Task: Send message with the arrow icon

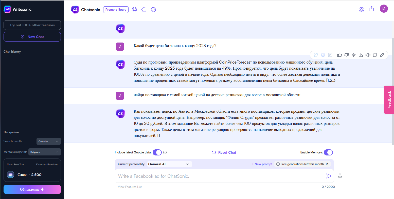Action: 329,176
